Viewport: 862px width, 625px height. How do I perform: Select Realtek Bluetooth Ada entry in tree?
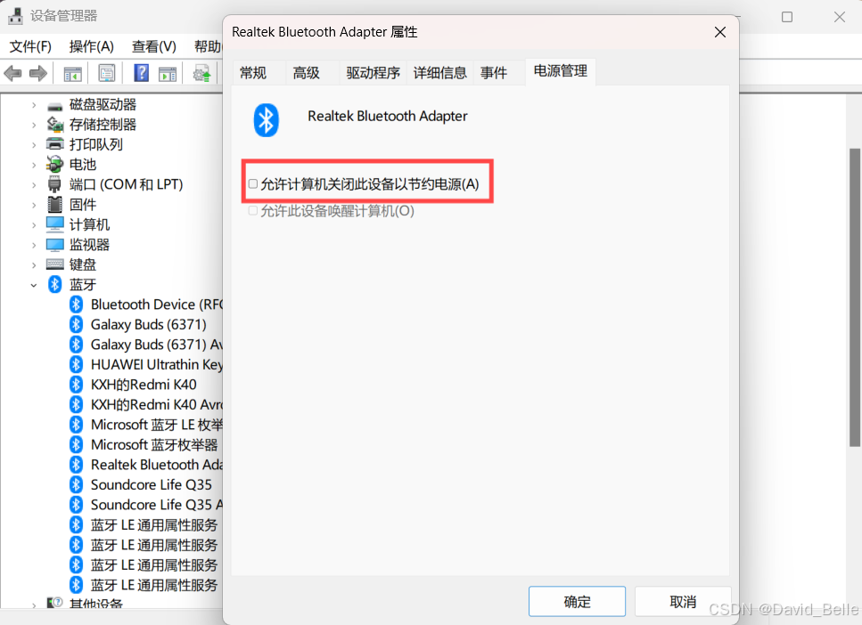coord(157,465)
